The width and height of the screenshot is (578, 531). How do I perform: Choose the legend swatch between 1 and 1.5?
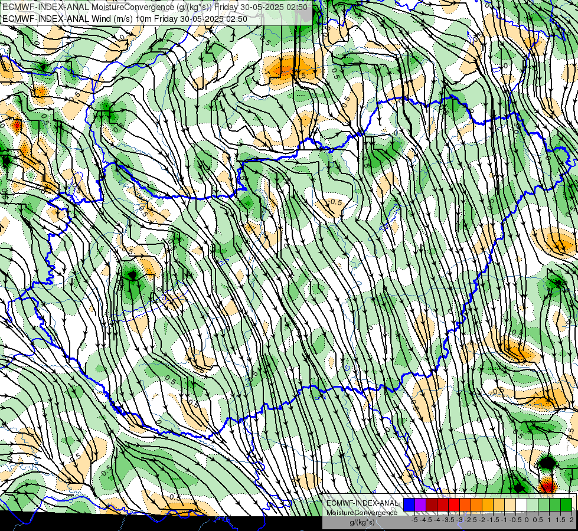555,504
